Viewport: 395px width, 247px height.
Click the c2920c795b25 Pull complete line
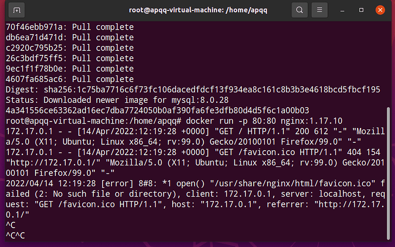[70, 48]
